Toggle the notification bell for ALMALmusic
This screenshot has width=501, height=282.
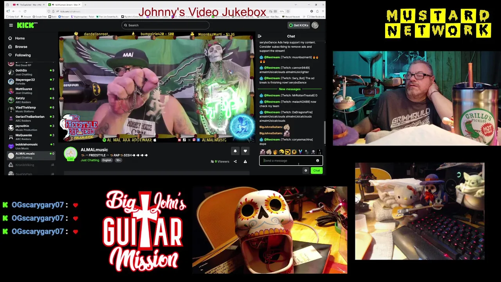point(235,151)
